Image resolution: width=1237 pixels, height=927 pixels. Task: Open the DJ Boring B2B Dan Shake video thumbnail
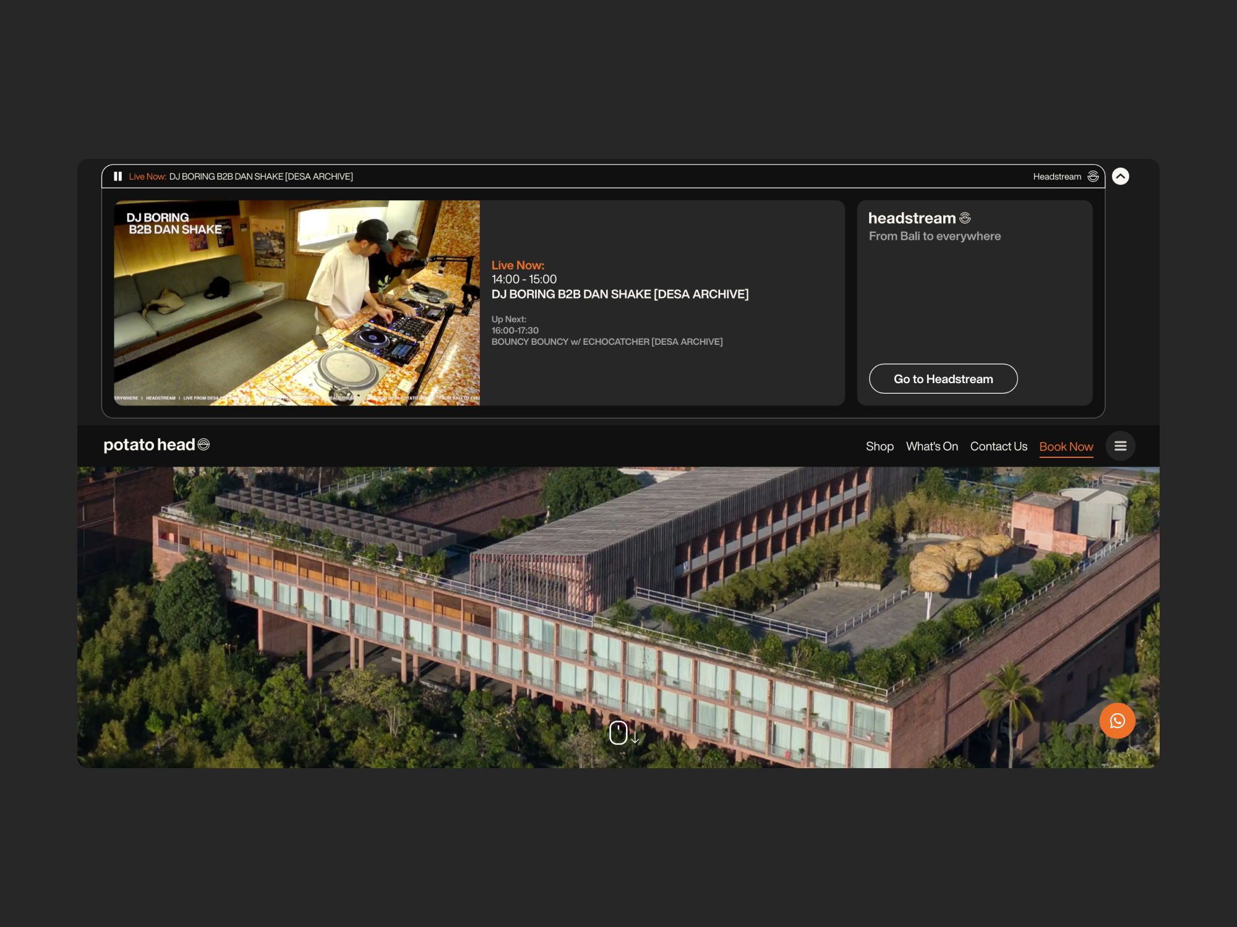(x=297, y=303)
